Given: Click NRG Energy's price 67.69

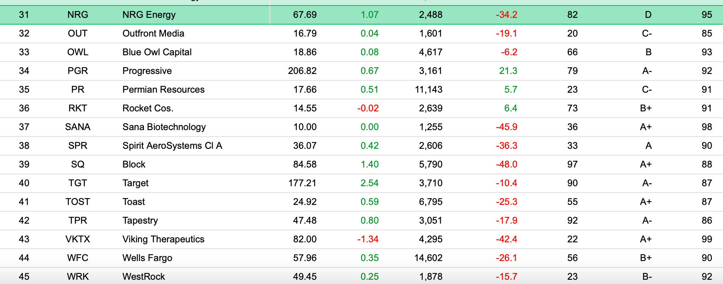Looking at the screenshot, I should (305, 15).
